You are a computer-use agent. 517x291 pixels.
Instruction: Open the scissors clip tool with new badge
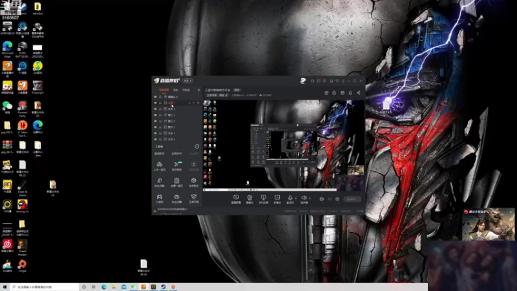(x=176, y=166)
